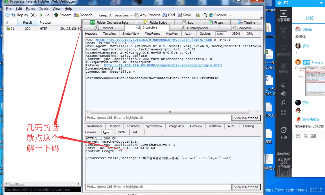This screenshot has width=325, height=195.
Task: Open the Edit menu
Action: tap(19, 8)
